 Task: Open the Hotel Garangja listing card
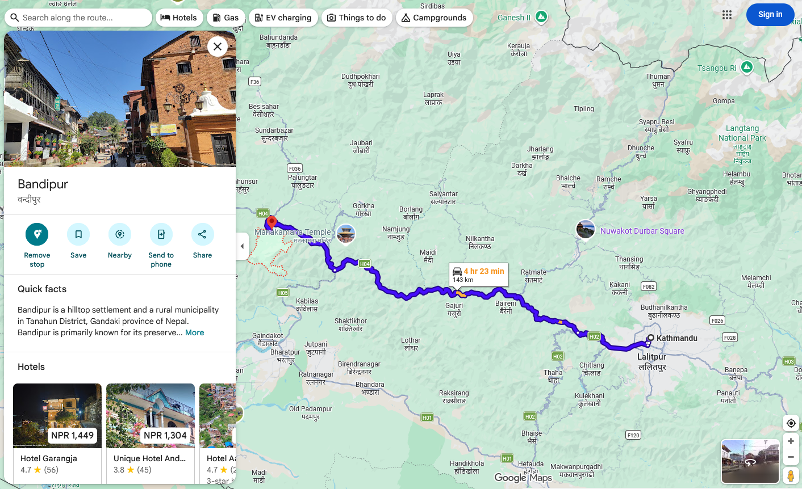click(57, 433)
